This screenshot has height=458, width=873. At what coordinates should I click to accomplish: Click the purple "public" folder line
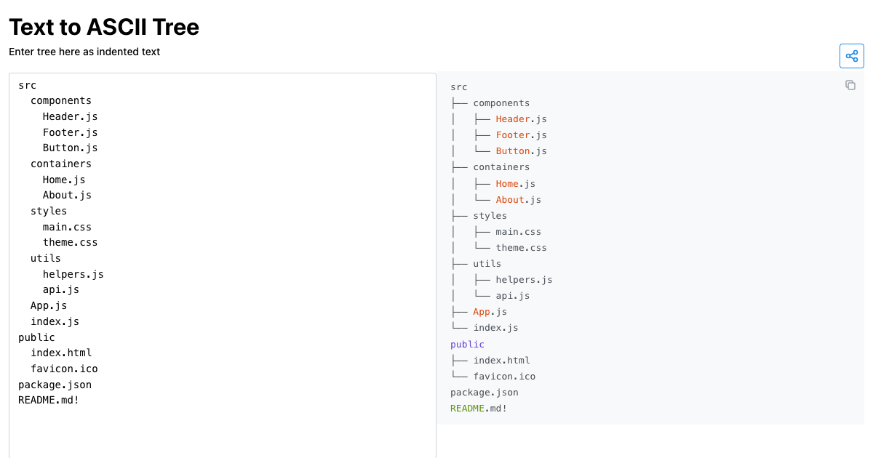tap(466, 344)
